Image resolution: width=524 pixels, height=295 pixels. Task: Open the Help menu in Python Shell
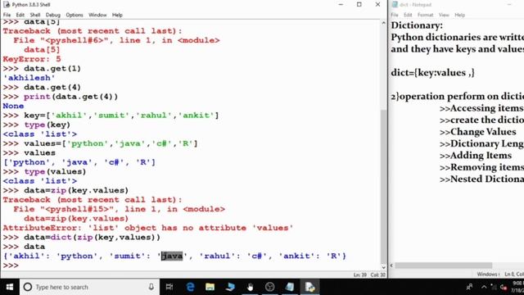117,15
